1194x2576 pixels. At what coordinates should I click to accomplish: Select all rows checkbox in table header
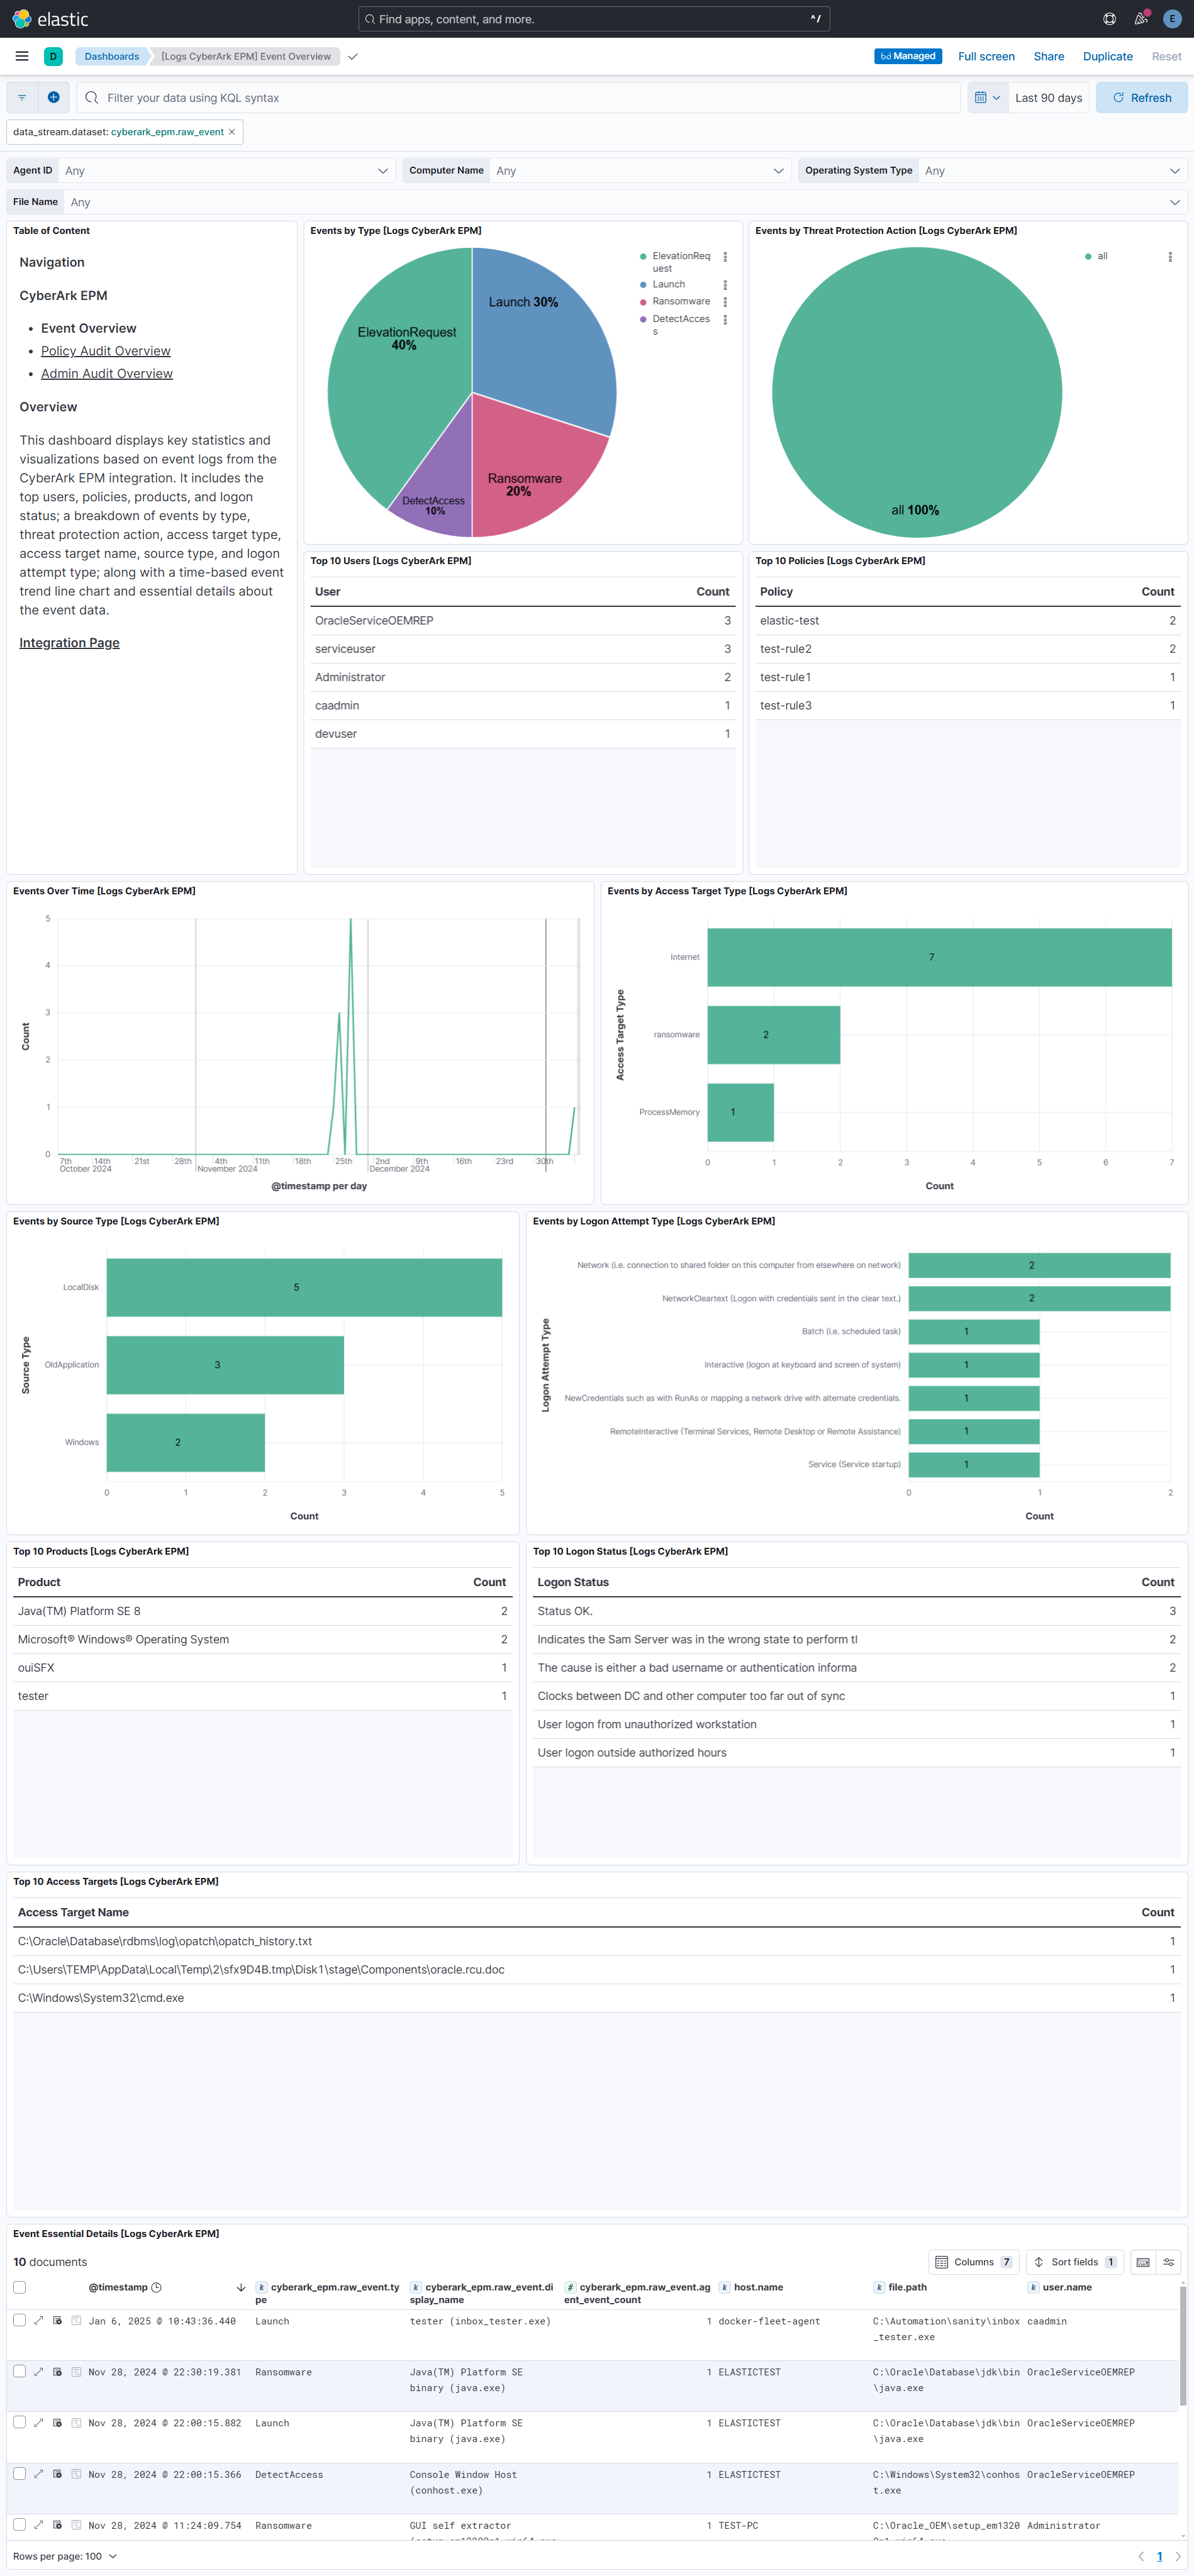19,2287
